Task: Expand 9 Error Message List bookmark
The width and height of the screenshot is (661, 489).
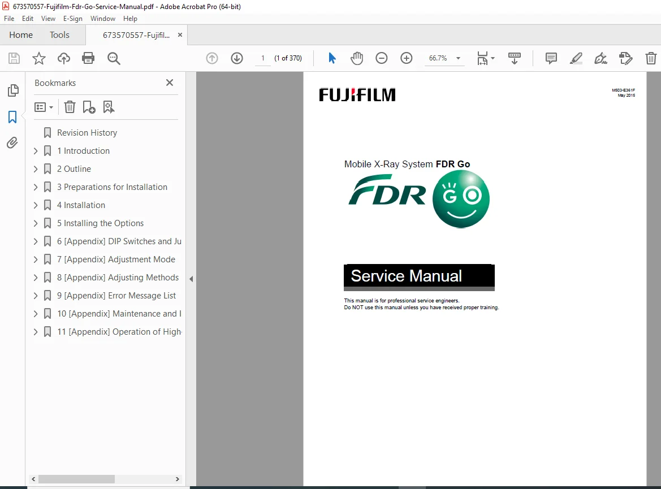Action: 36,296
